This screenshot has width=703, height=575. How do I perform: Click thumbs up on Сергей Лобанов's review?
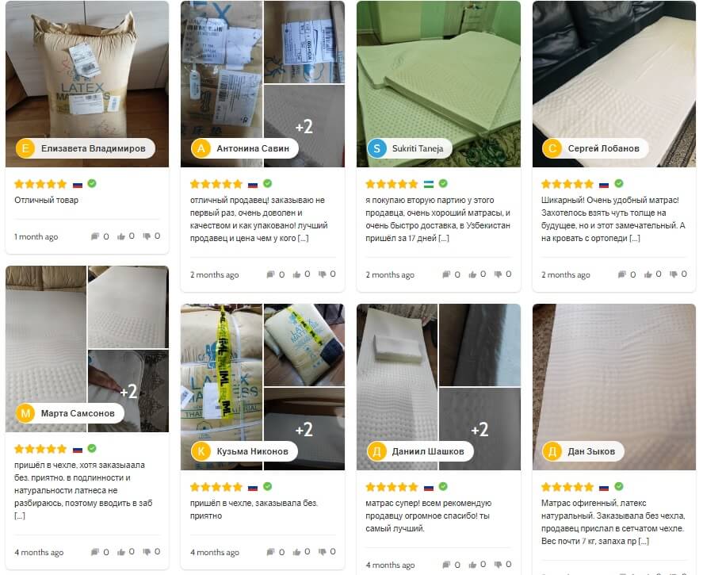(648, 274)
